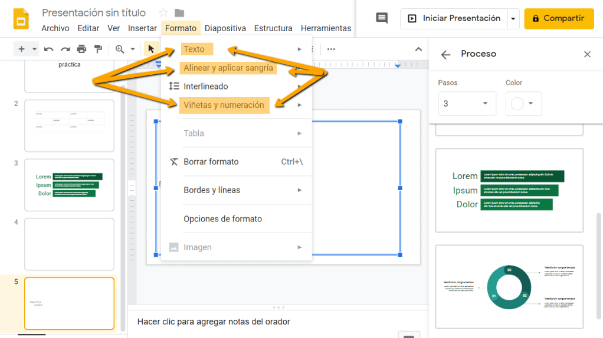
Task: Print the presentation using printer icon
Action: (81, 49)
